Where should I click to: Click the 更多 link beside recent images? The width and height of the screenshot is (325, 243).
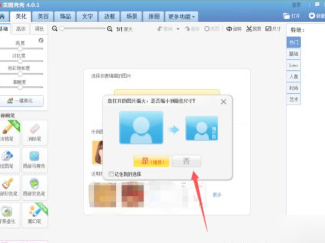[x=217, y=194]
